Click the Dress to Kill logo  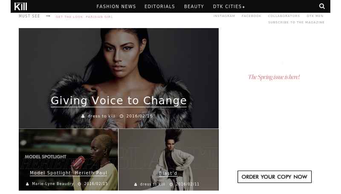pyautogui.click(x=20, y=6)
